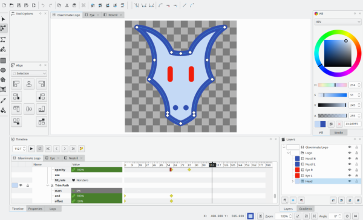Switch to the Stroke tab
This screenshot has height=220, width=363.
[338, 132]
